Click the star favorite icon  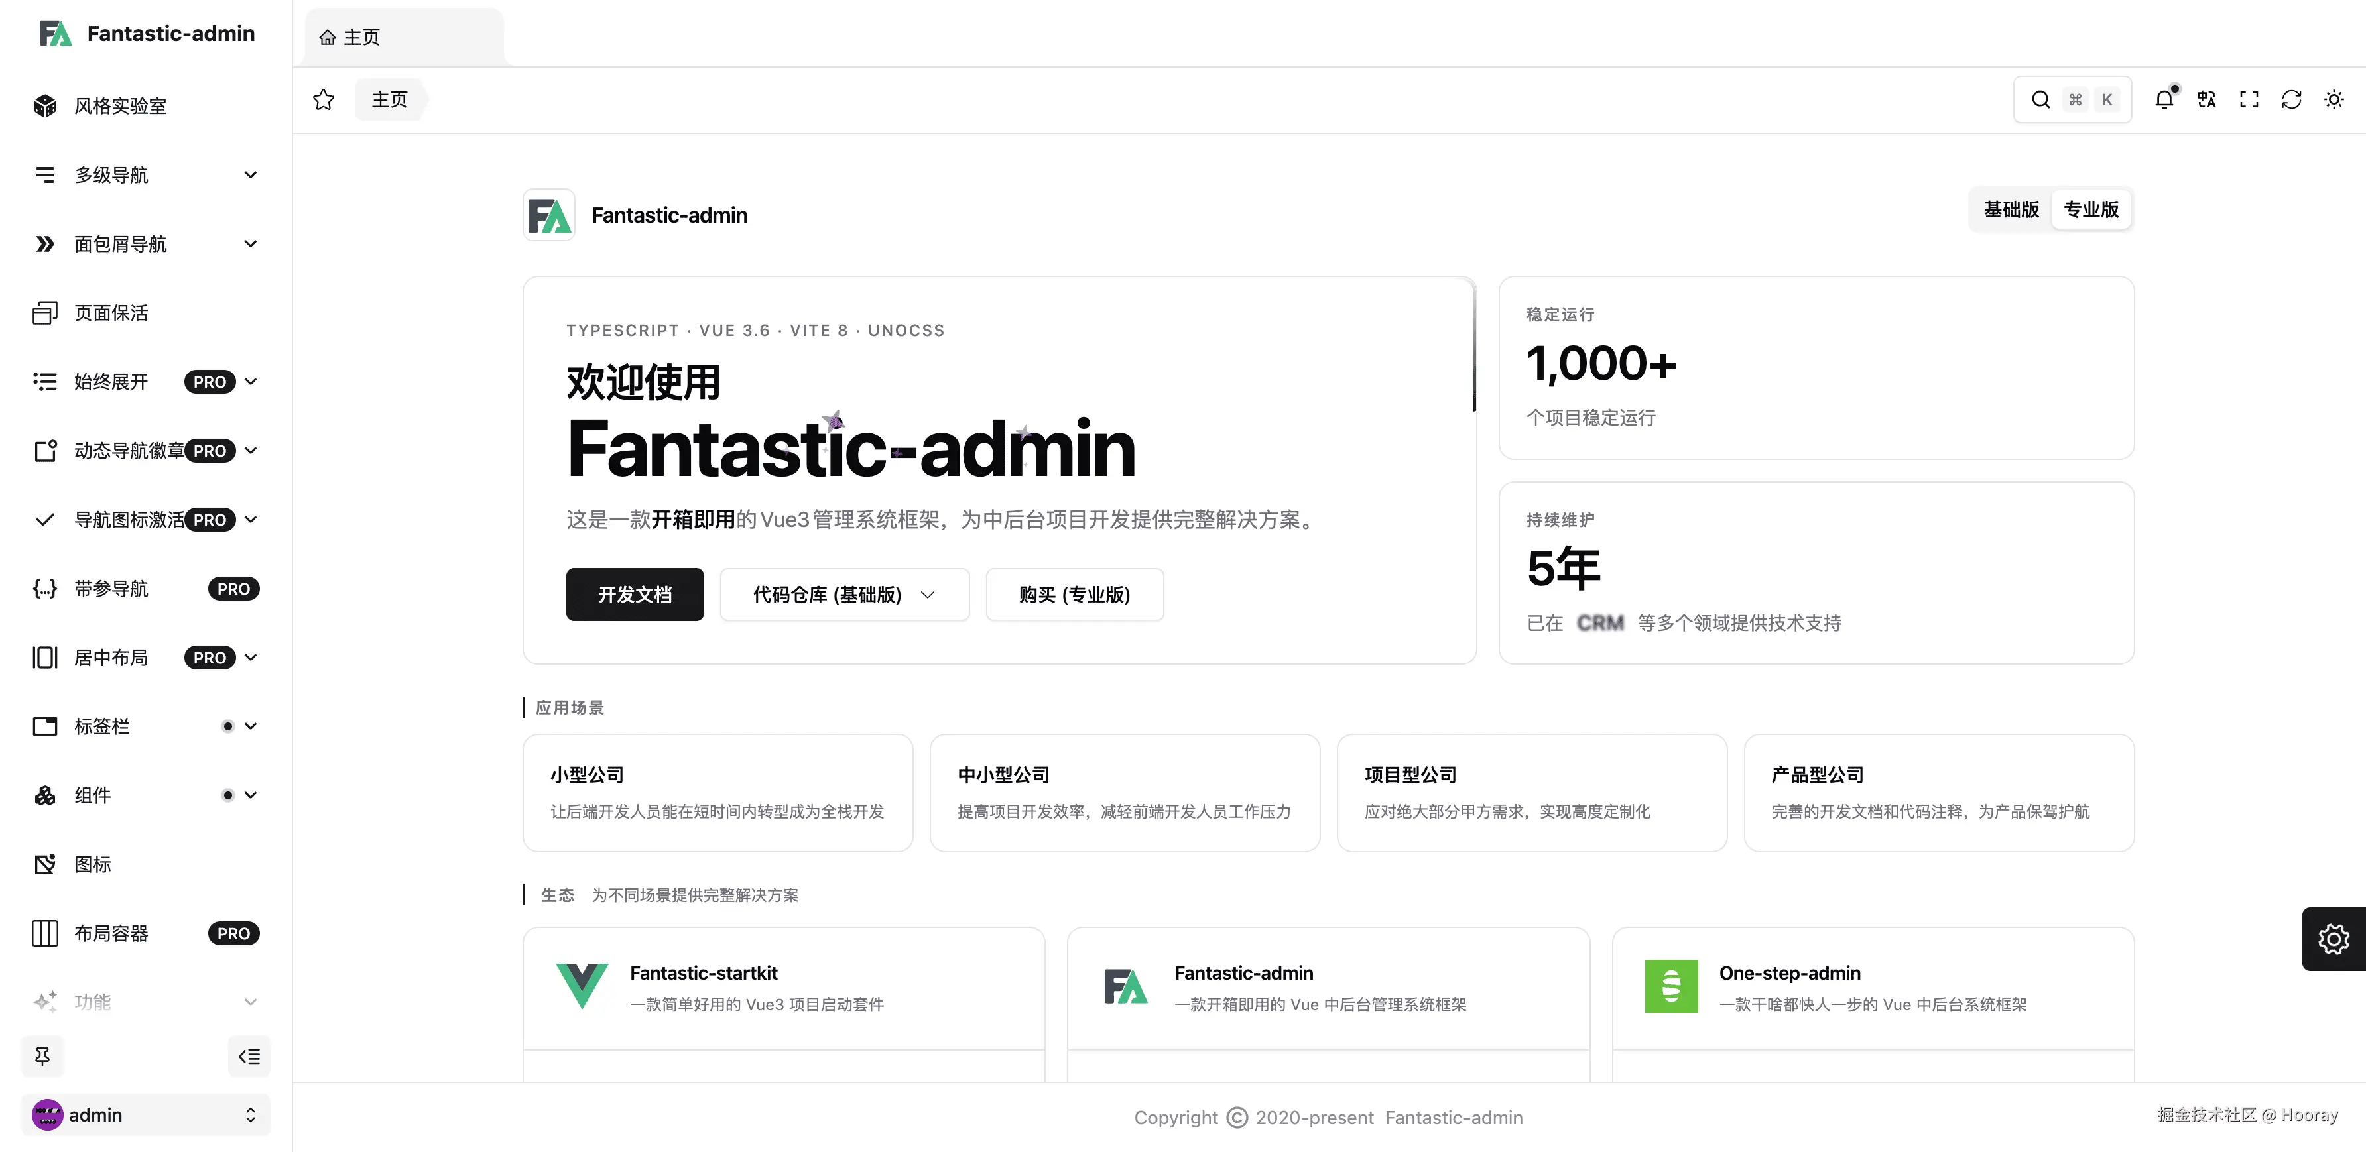(324, 99)
